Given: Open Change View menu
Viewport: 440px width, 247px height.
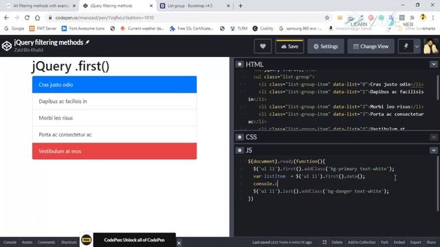Looking at the screenshot, I should click(x=371, y=46).
